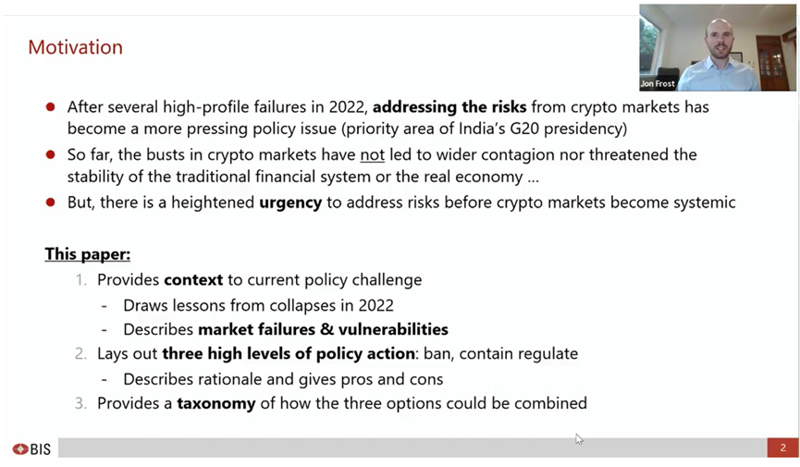Click the Motivation slide title

75,47
